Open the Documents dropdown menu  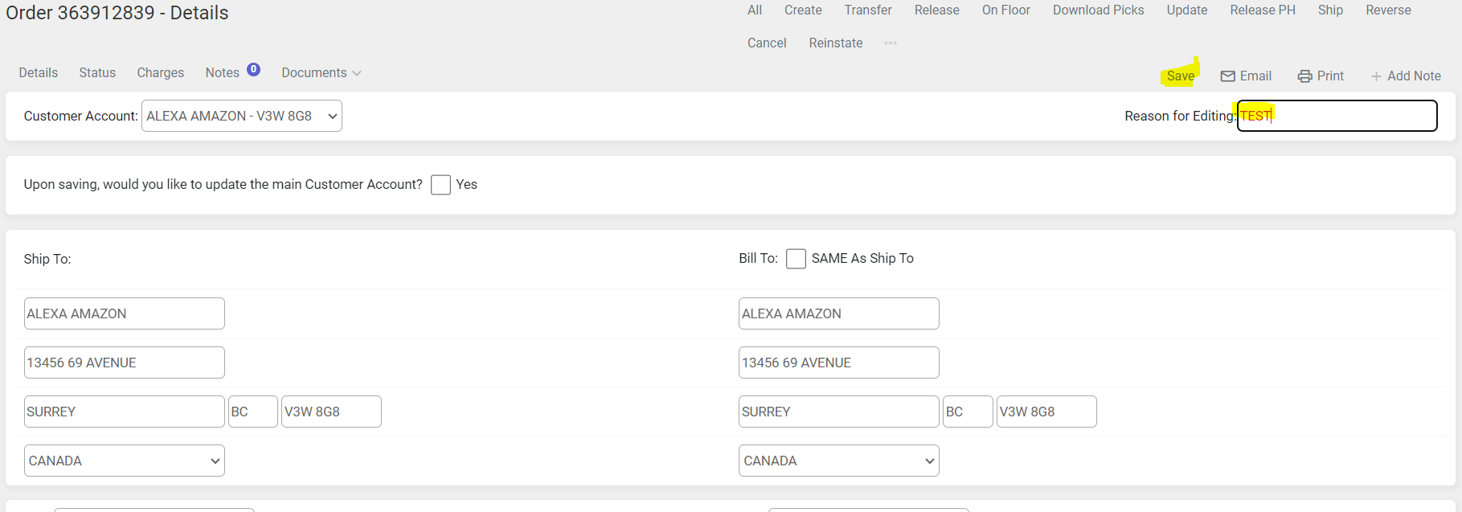coord(321,73)
